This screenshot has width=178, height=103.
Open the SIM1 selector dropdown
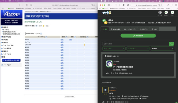tap(42, 26)
